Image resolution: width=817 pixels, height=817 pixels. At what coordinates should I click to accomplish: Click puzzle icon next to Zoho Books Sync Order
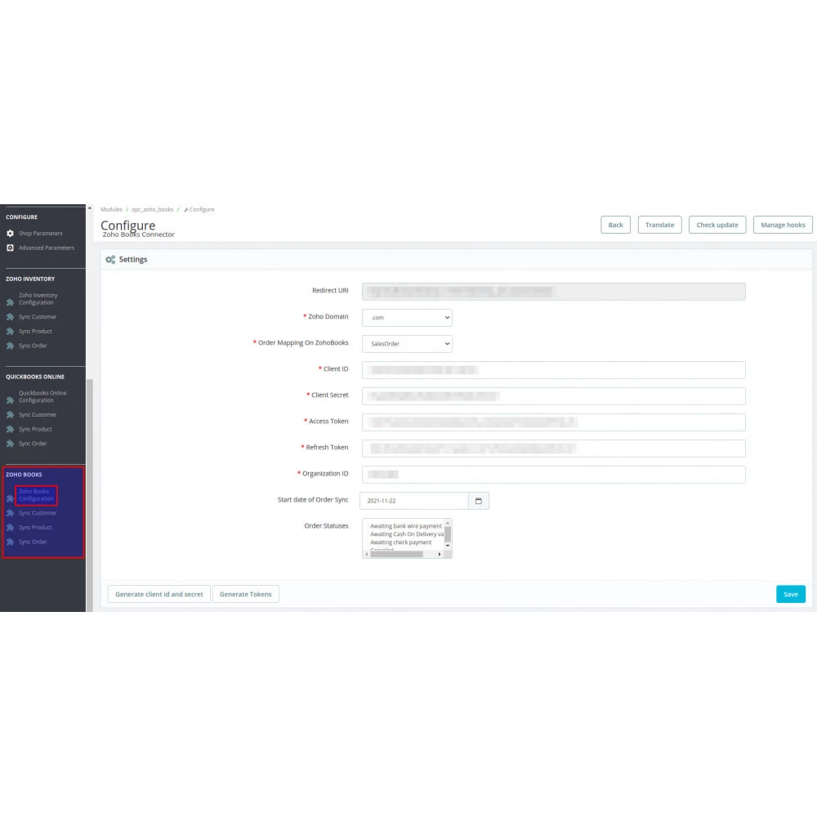(x=10, y=542)
